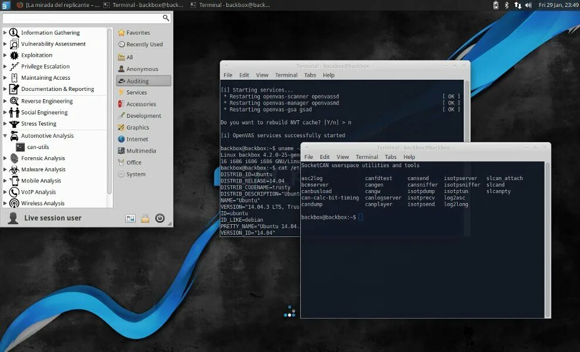This screenshot has height=352, width=580.
Task: Select the Internet category
Action: (143, 139)
